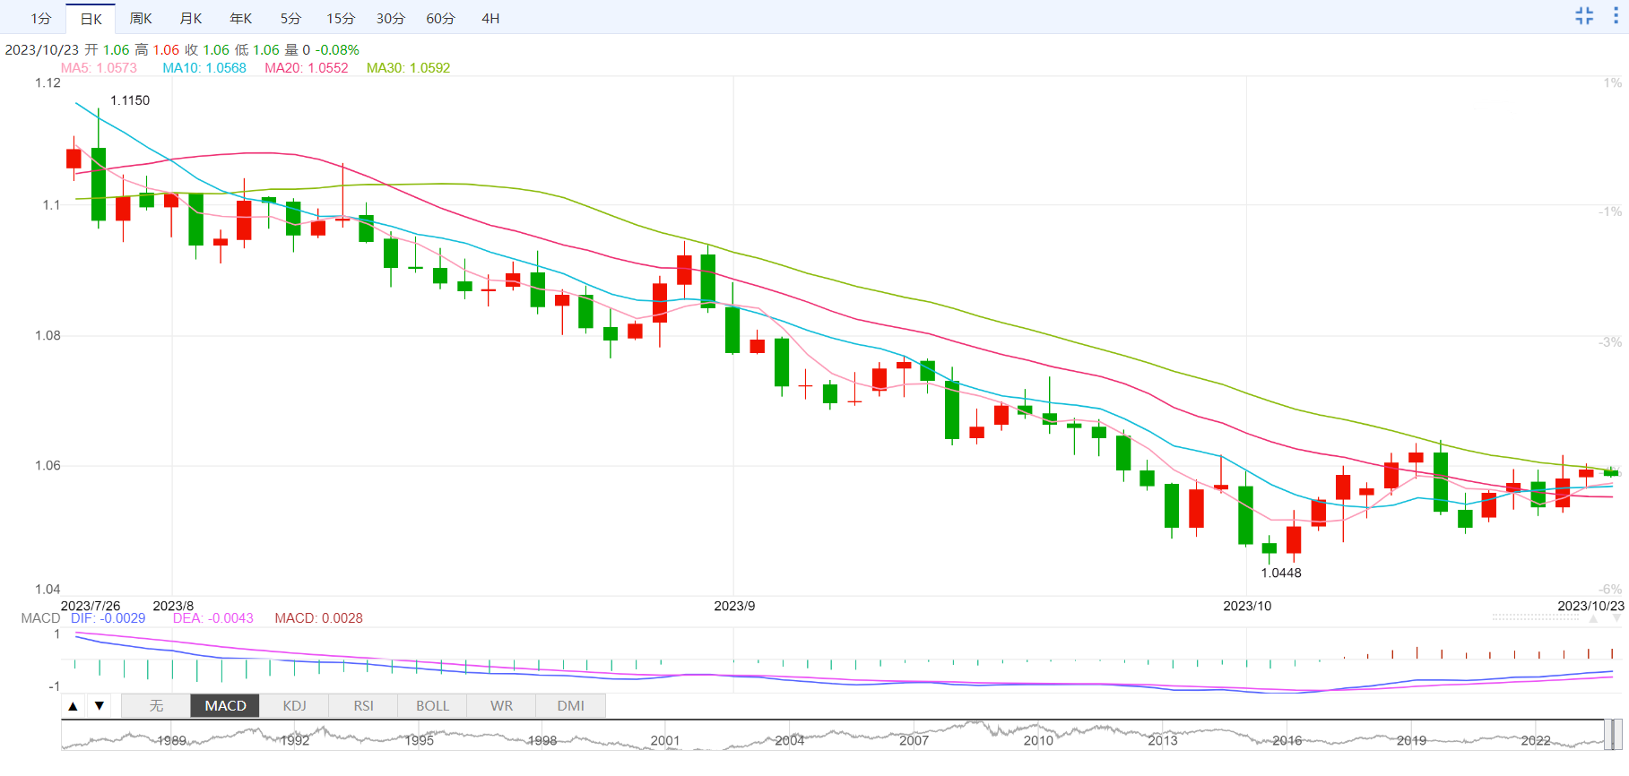
Task: Show the DMI indicator panel
Action: [x=570, y=706]
